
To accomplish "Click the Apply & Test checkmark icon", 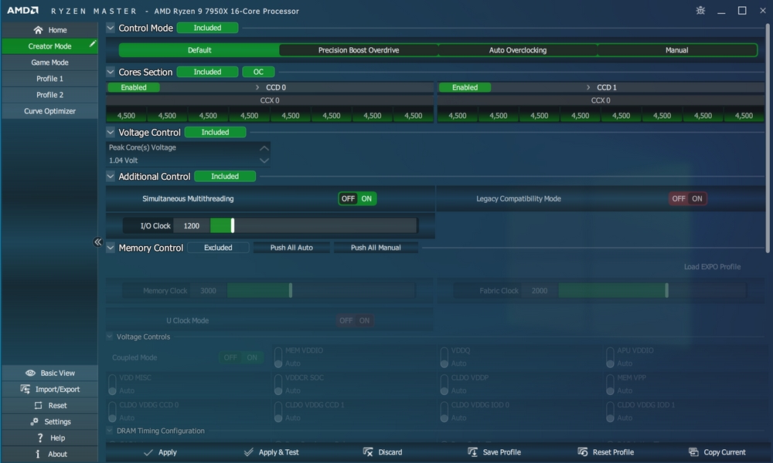I will click(x=248, y=452).
